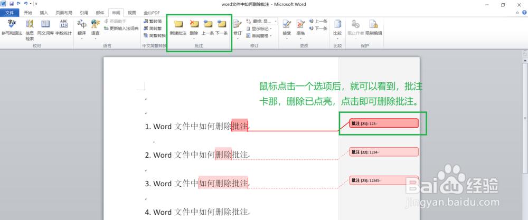The height and width of the screenshot is (220, 528).
Task: Go to next comment with 下一条 in 批注 group
Action: [x=221, y=27]
